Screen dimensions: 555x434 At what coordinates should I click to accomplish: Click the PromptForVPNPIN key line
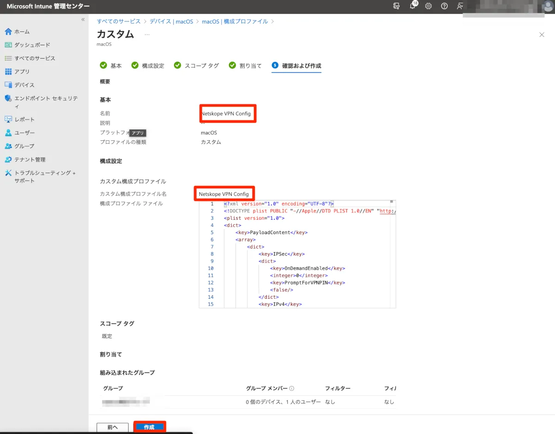[x=308, y=283]
